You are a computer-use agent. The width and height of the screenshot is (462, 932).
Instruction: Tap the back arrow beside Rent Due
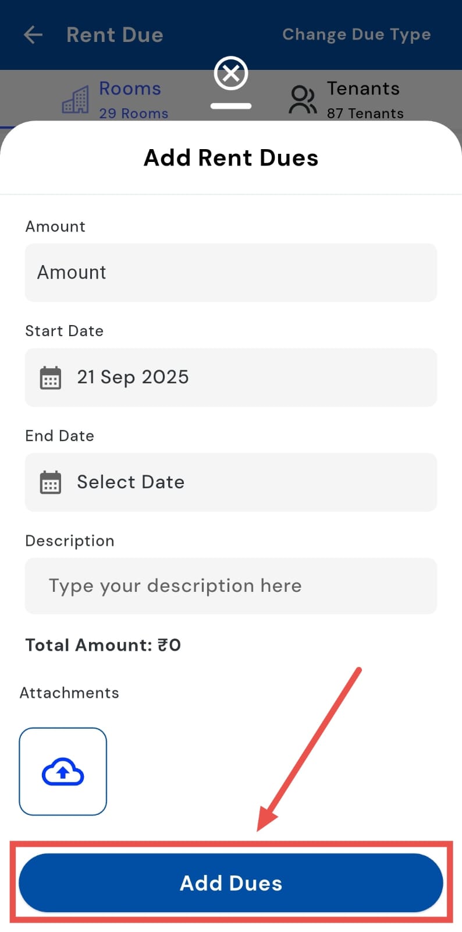33,35
